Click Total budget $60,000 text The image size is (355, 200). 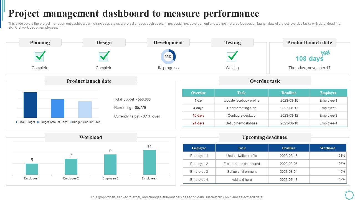(132, 99)
